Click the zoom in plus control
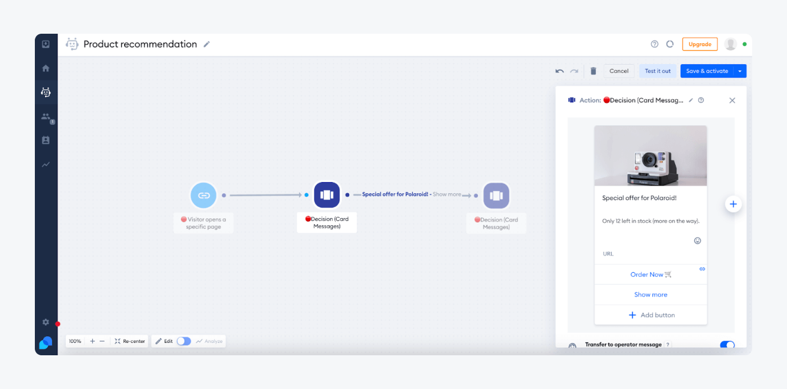Screen dimensions: 787x389 pos(92,341)
